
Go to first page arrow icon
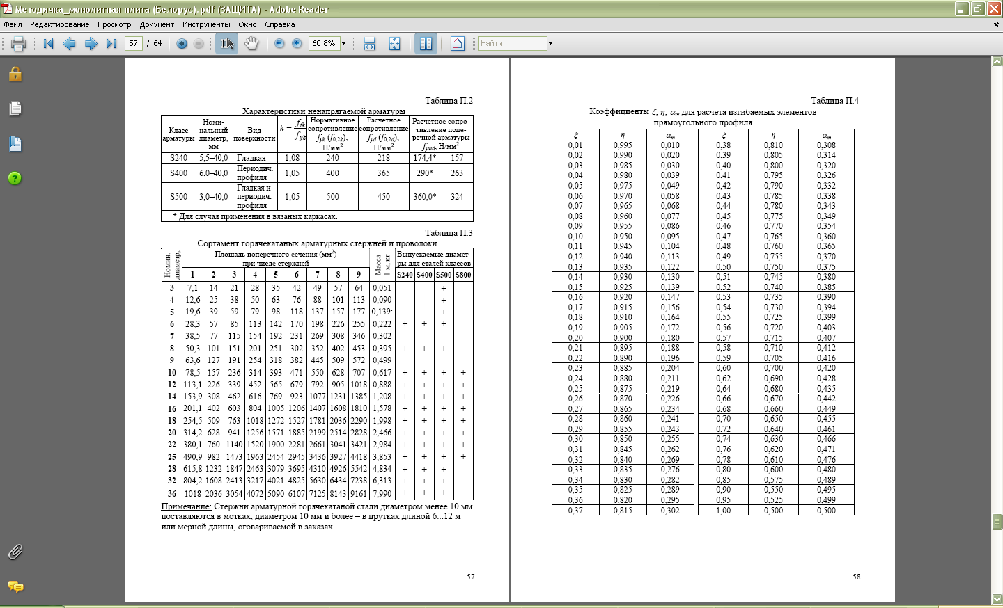(x=48, y=44)
